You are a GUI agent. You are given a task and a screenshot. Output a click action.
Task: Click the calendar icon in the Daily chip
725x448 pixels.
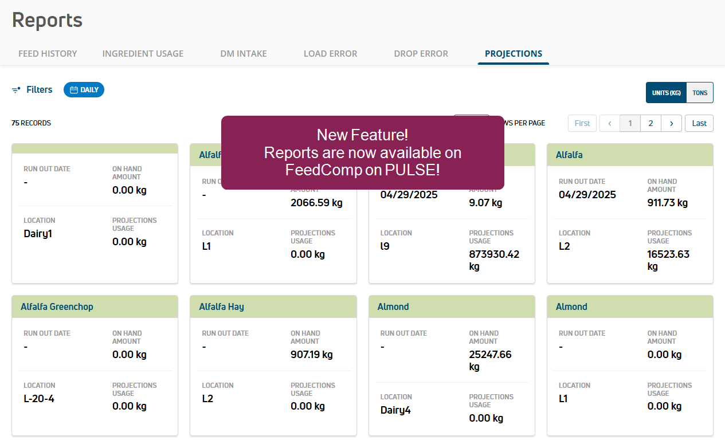coord(74,90)
